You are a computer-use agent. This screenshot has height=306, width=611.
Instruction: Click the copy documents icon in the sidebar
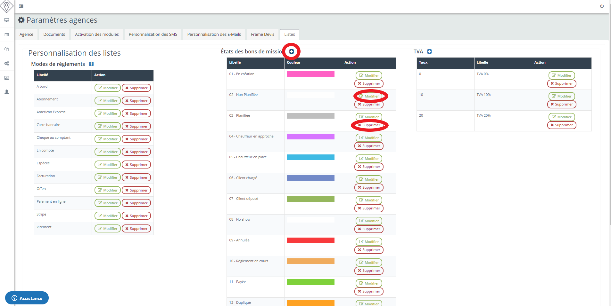click(7, 49)
